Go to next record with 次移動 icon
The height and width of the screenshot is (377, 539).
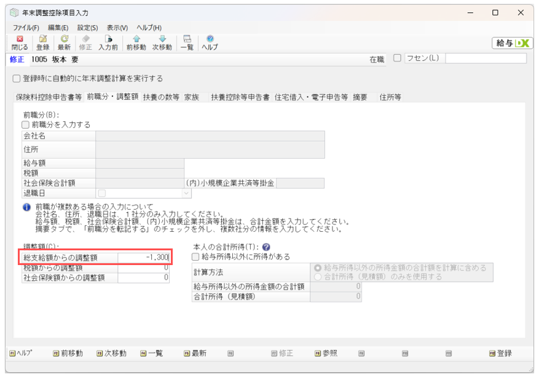pos(162,42)
